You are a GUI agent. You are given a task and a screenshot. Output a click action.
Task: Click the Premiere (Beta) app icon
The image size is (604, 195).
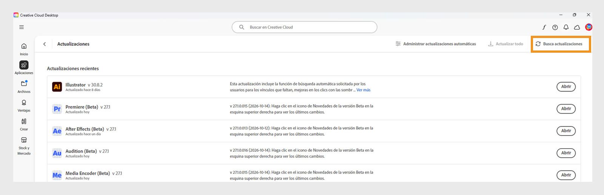pos(57,109)
